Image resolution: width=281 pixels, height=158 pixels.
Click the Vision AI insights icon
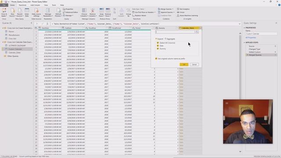[180, 12]
